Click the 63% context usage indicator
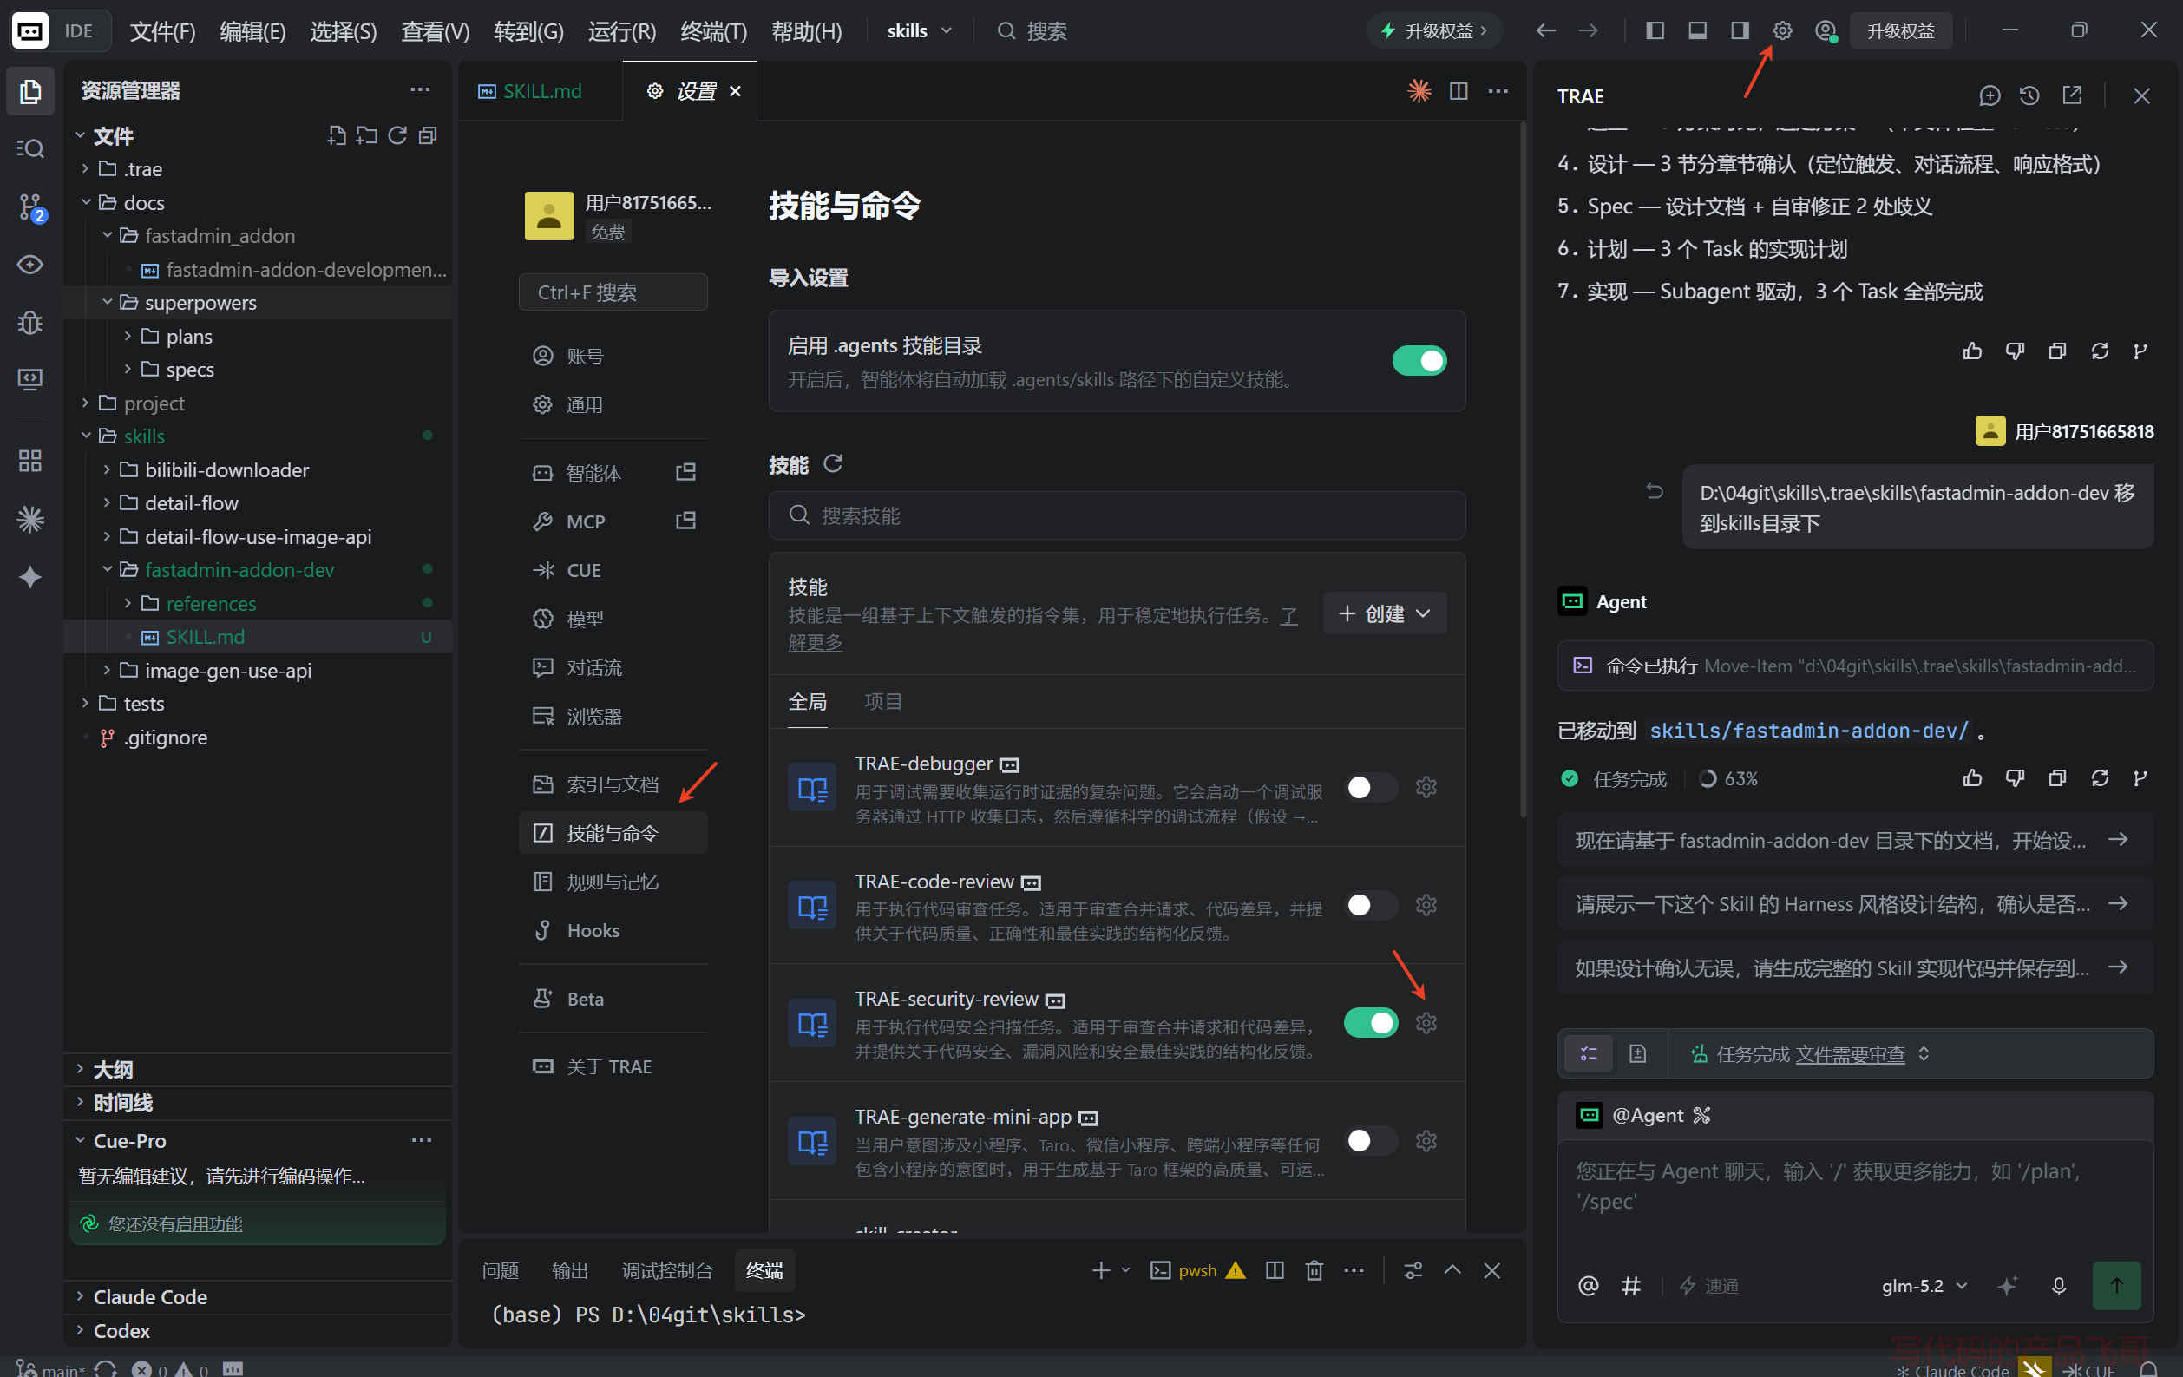Screen dimensions: 2183x1377 click(x=1729, y=778)
